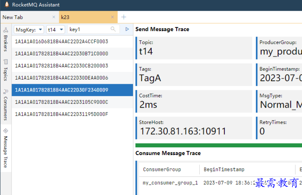Click the Topic value t14 card
Viewport: 302px width, 195px height.
[194, 48]
